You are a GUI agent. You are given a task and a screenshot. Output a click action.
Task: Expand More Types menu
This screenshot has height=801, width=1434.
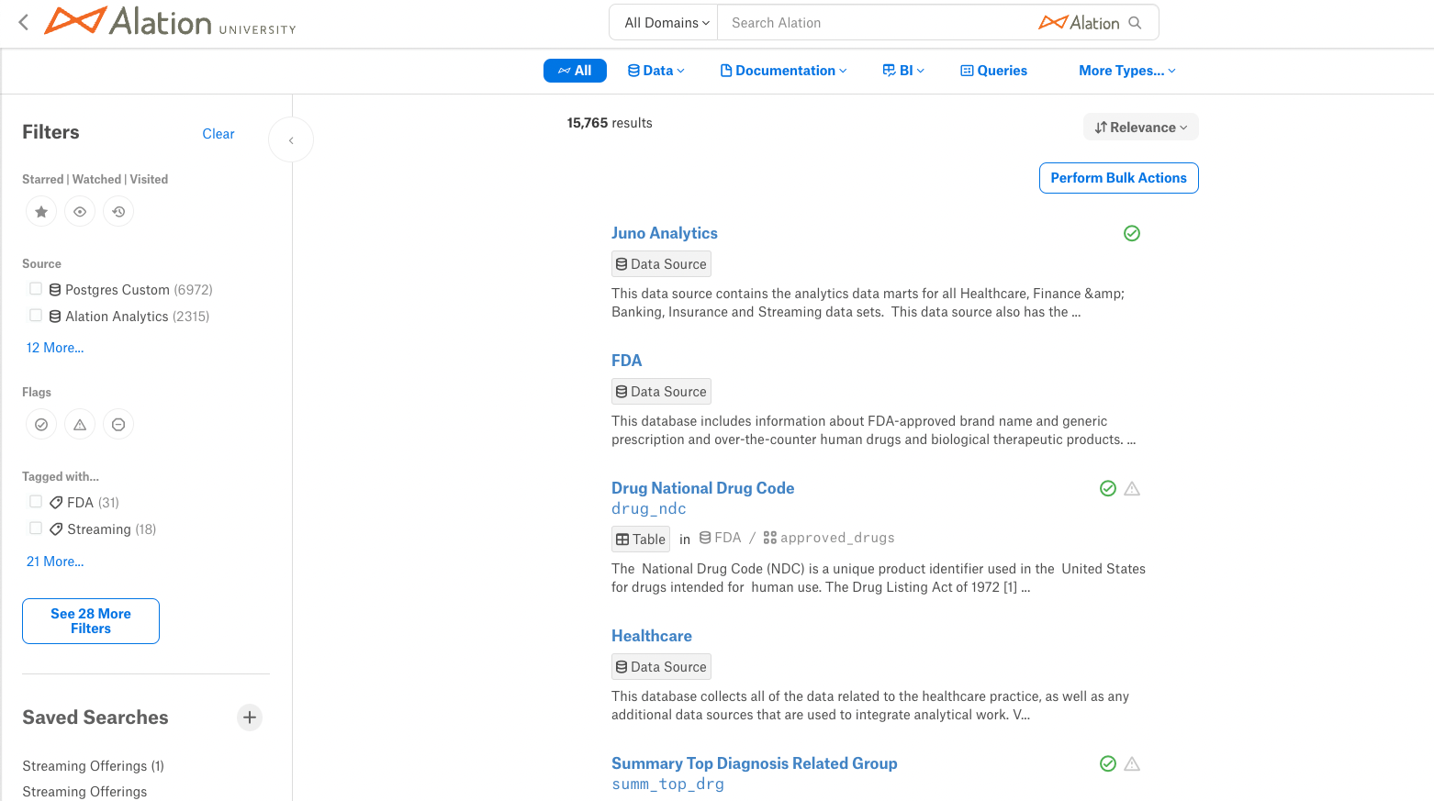click(x=1127, y=71)
